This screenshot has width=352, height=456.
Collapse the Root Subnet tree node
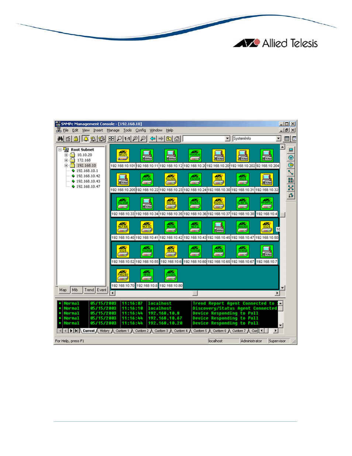[x=60, y=150]
